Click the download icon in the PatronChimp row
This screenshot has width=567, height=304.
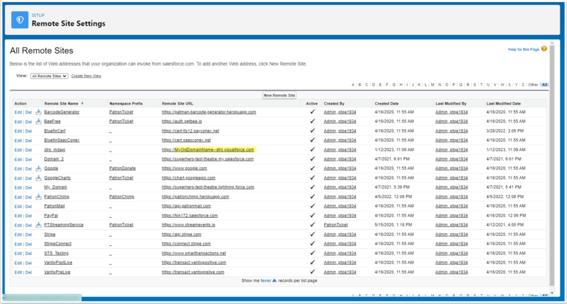click(38, 197)
